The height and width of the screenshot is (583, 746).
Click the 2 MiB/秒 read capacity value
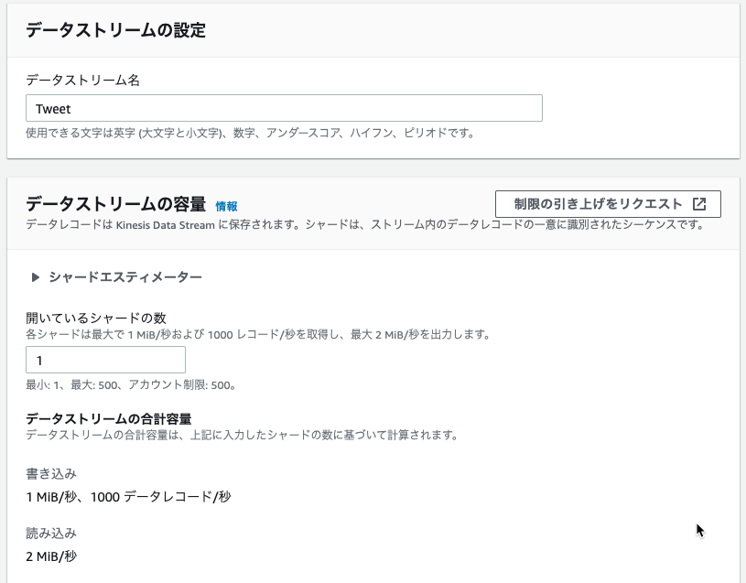coord(51,556)
